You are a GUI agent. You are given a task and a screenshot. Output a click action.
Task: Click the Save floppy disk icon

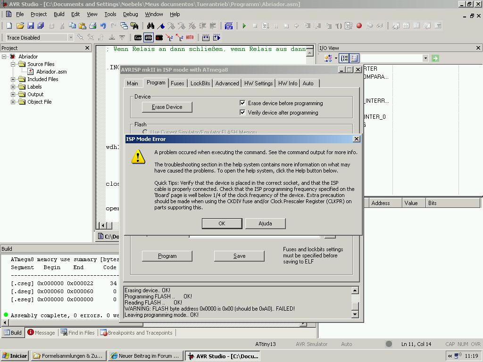31,25
